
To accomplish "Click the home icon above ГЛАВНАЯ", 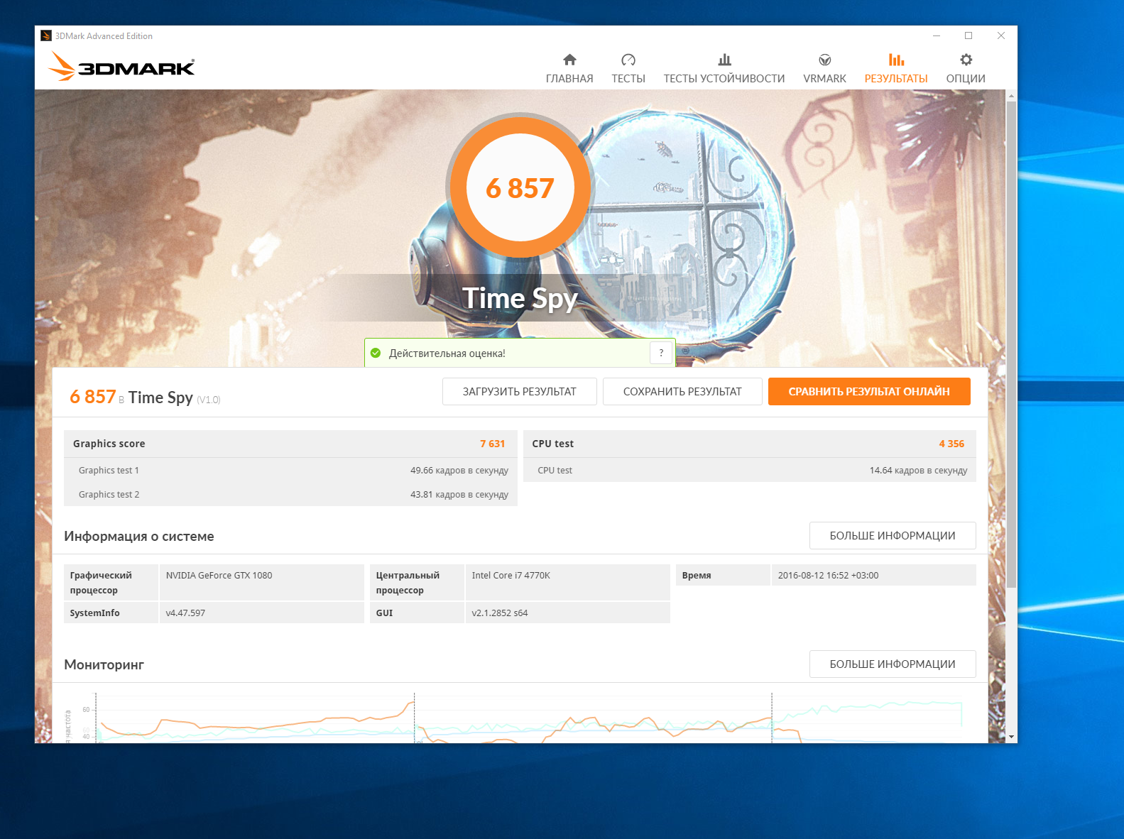I will (569, 60).
